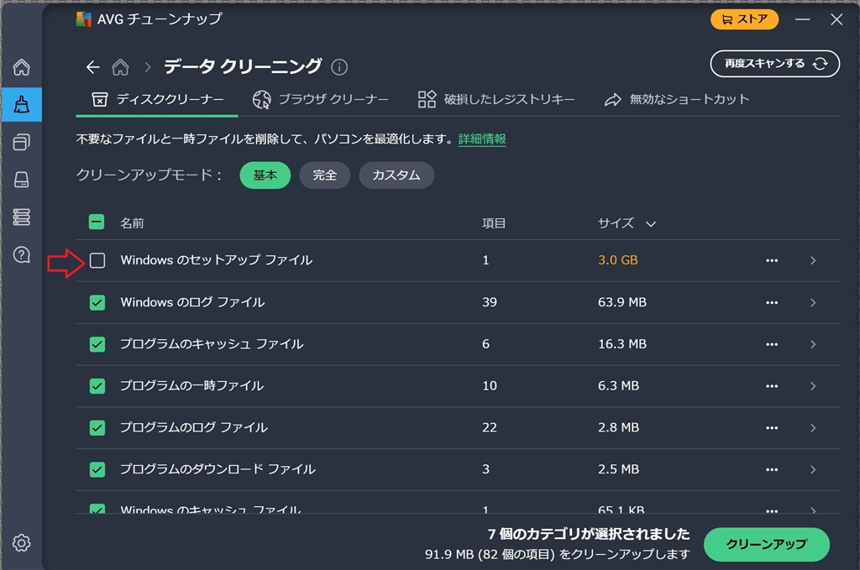The height and width of the screenshot is (570, 860).
Task: Open the three-dot menu for プログラムの一時ファイル
Action: tap(772, 386)
